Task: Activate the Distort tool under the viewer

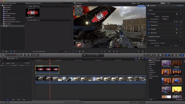Action: [83, 51]
